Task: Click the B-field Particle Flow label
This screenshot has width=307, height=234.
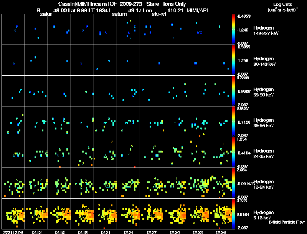Action: [x=287, y=222]
